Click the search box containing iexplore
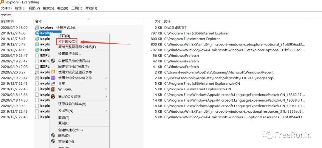The image size is (322, 148). (x=161, y=15)
